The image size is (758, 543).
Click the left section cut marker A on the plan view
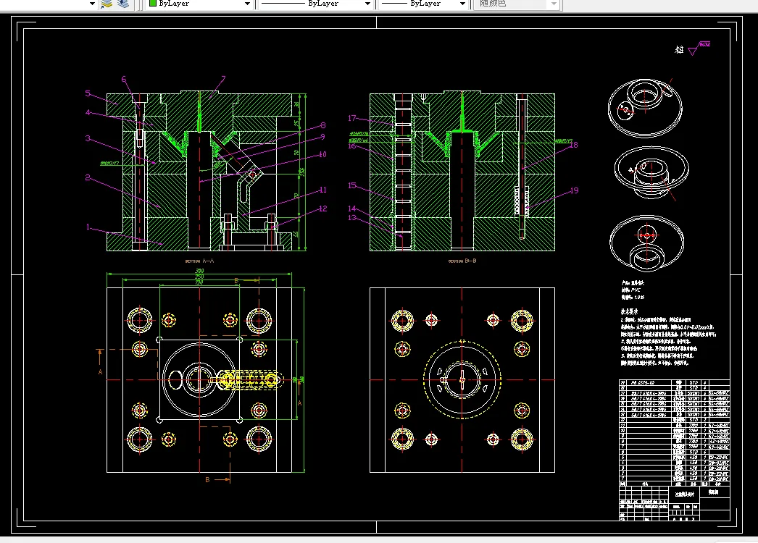tap(100, 371)
